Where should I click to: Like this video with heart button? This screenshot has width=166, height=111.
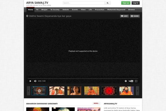coord(124,16)
